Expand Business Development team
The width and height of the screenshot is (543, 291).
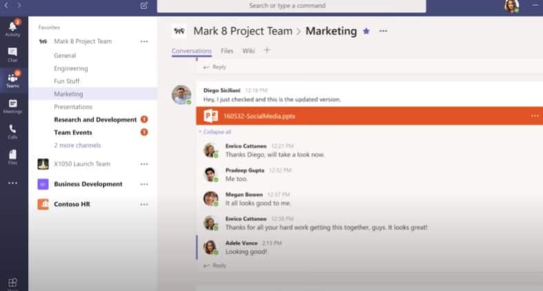pos(88,184)
